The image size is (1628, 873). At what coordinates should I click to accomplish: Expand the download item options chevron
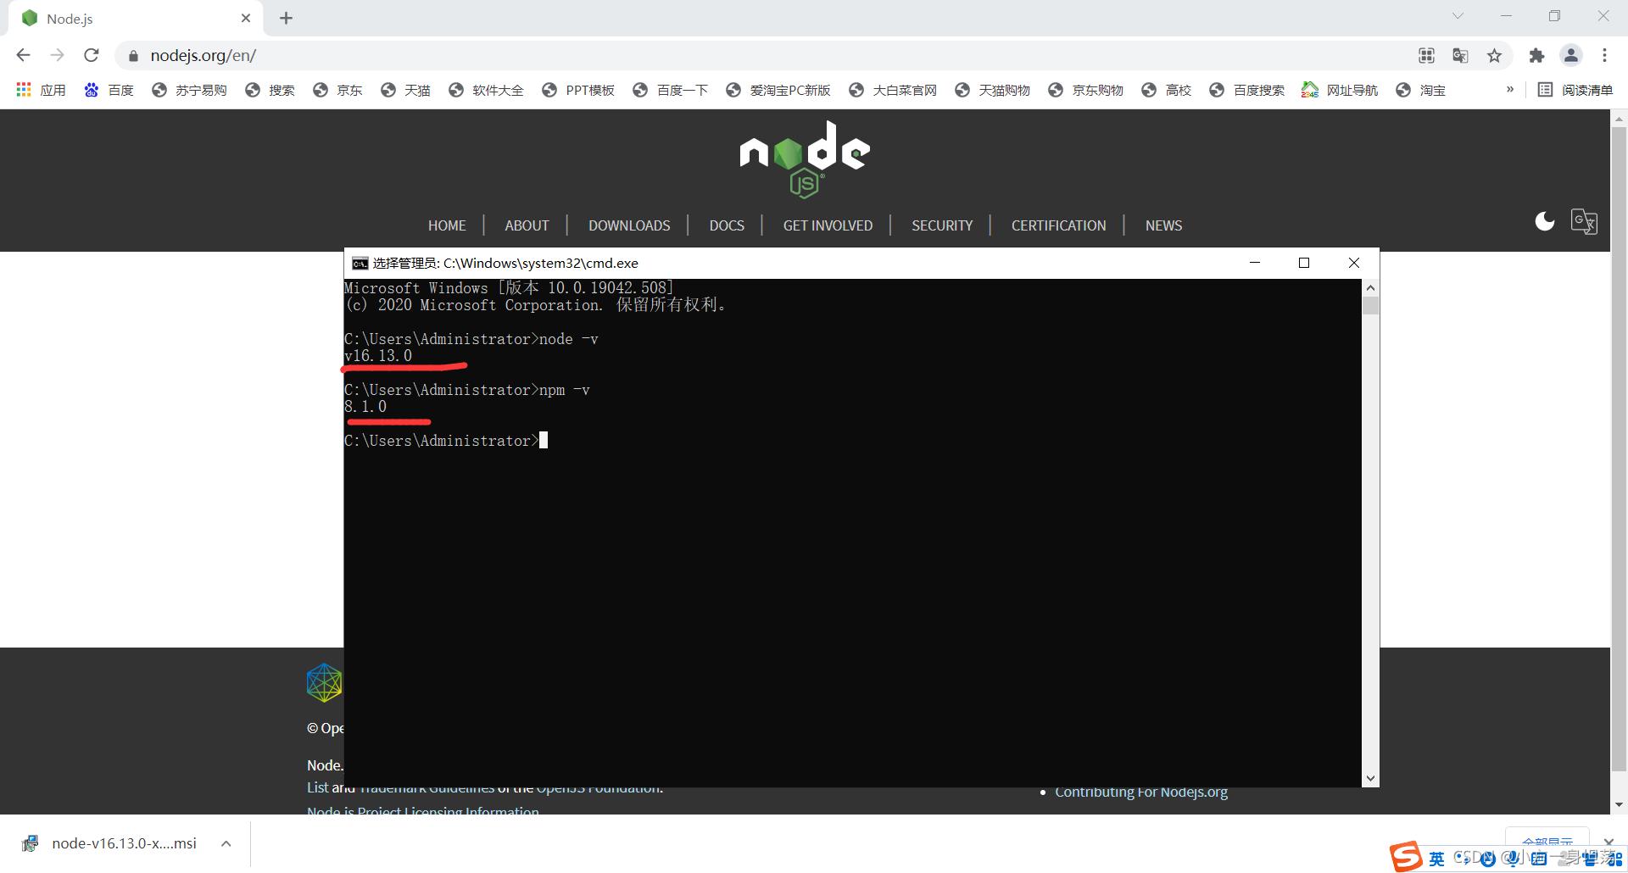pyautogui.click(x=226, y=843)
